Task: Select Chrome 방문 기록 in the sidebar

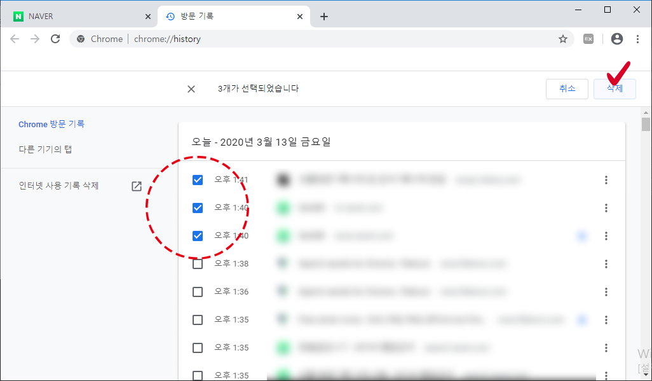Action: (x=51, y=124)
